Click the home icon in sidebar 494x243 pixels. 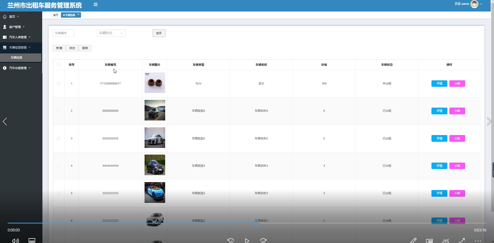point(5,17)
